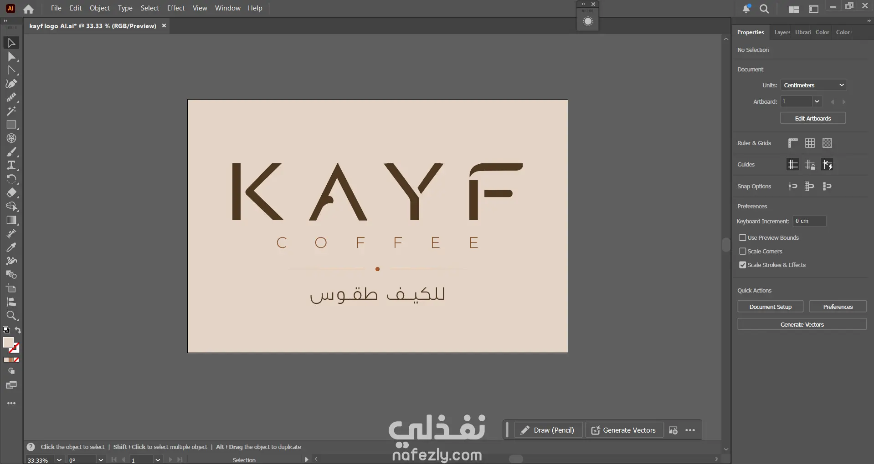This screenshot has height=464, width=874.
Task: Select the Puppet Warp tool
Action: click(x=11, y=261)
